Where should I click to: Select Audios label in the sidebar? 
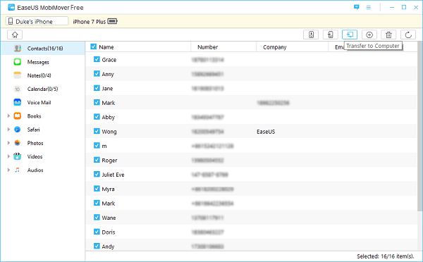(x=35, y=170)
